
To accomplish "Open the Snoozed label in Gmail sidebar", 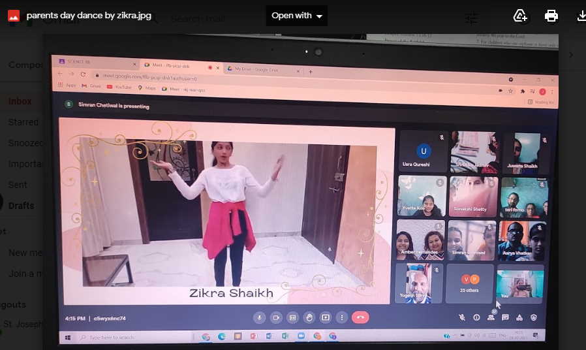I will pyautogui.click(x=25, y=143).
